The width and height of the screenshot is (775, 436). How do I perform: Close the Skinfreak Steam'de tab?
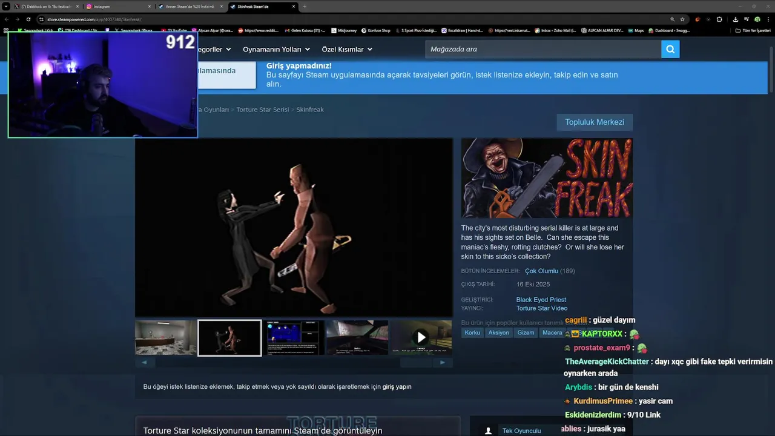294,7
